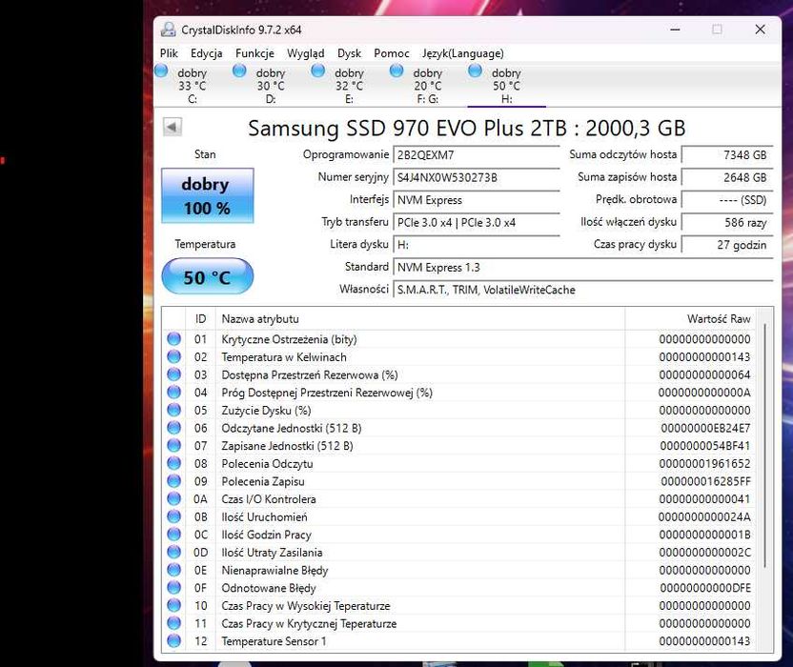793x667 pixels.
Task: Click status icon for Polecenia Odczytu row
Action: point(174,463)
